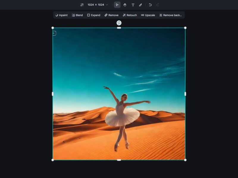This screenshot has height=178, width=238.
Task: Click the Expand image option
Action: 94,15
